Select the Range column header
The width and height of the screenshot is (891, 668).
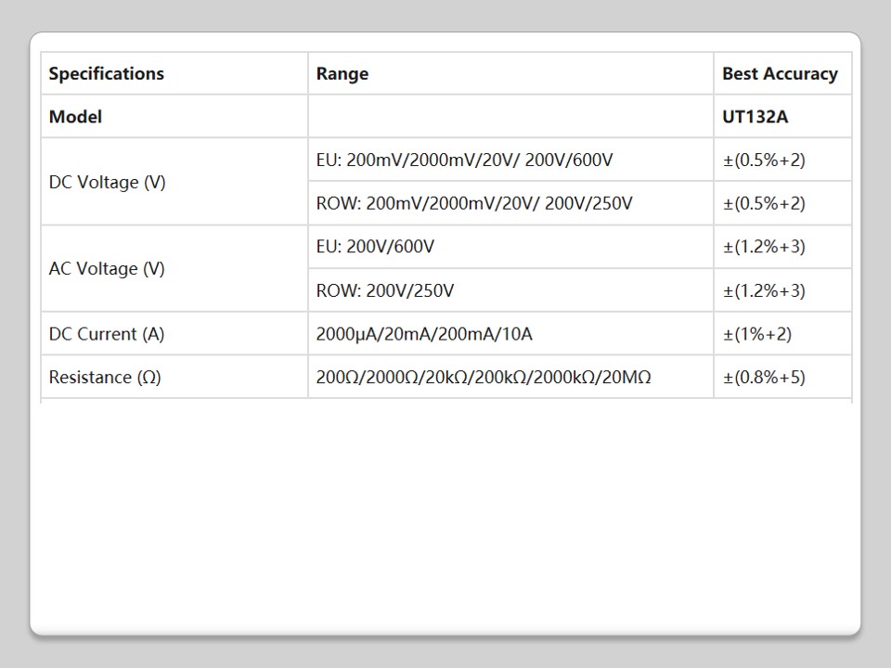(x=342, y=74)
